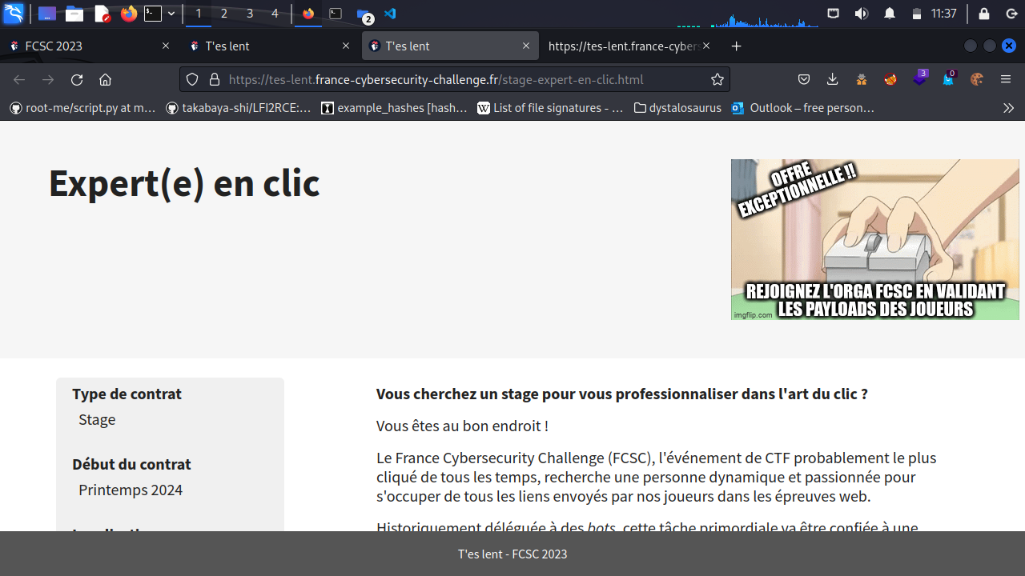The image size is (1025, 576).
Task: Open a new browser tab
Action: pos(737,46)
